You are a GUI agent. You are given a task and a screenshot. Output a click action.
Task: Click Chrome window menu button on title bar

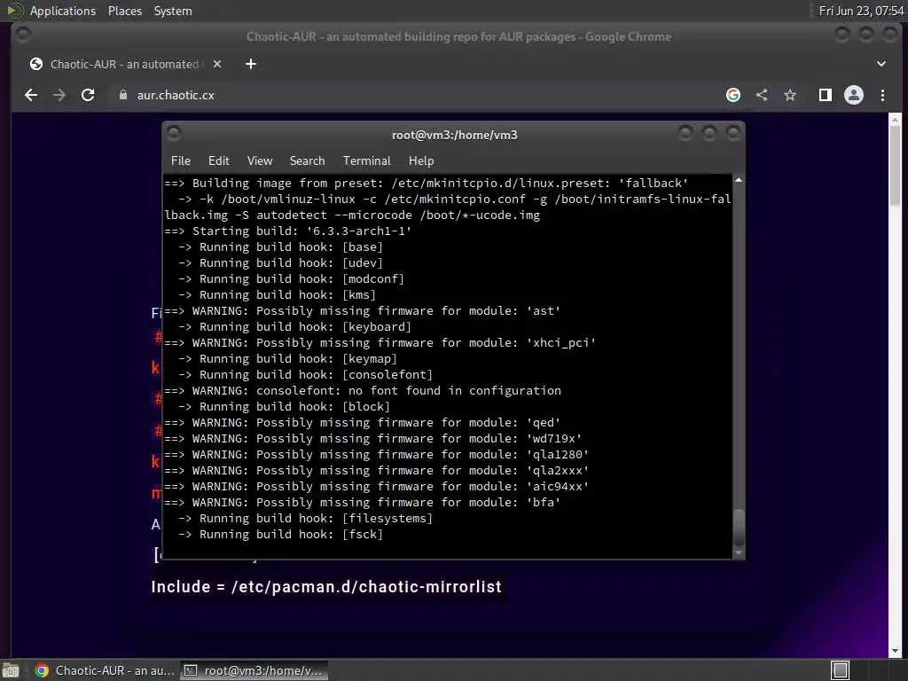[23, 35]
